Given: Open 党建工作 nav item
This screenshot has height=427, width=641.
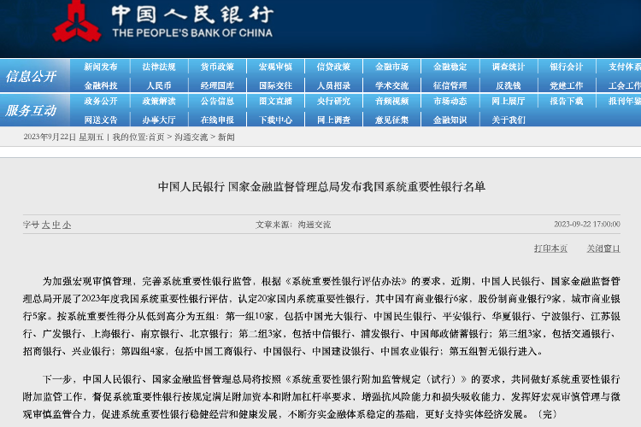Looking at the screenshot, I should [566, 85].
